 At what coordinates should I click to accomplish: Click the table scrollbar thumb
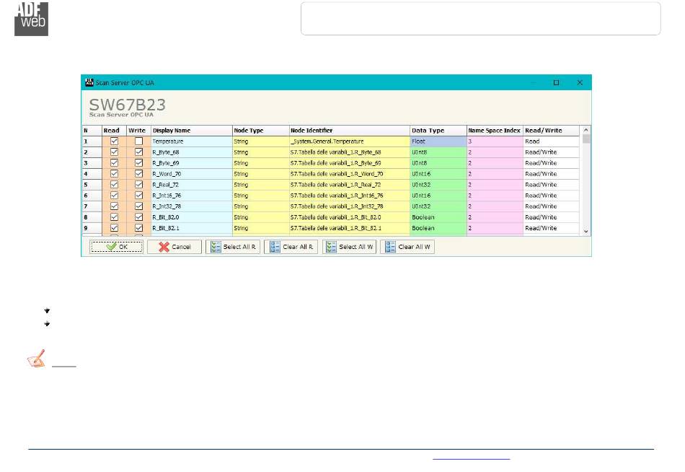[x=585, y=139]
